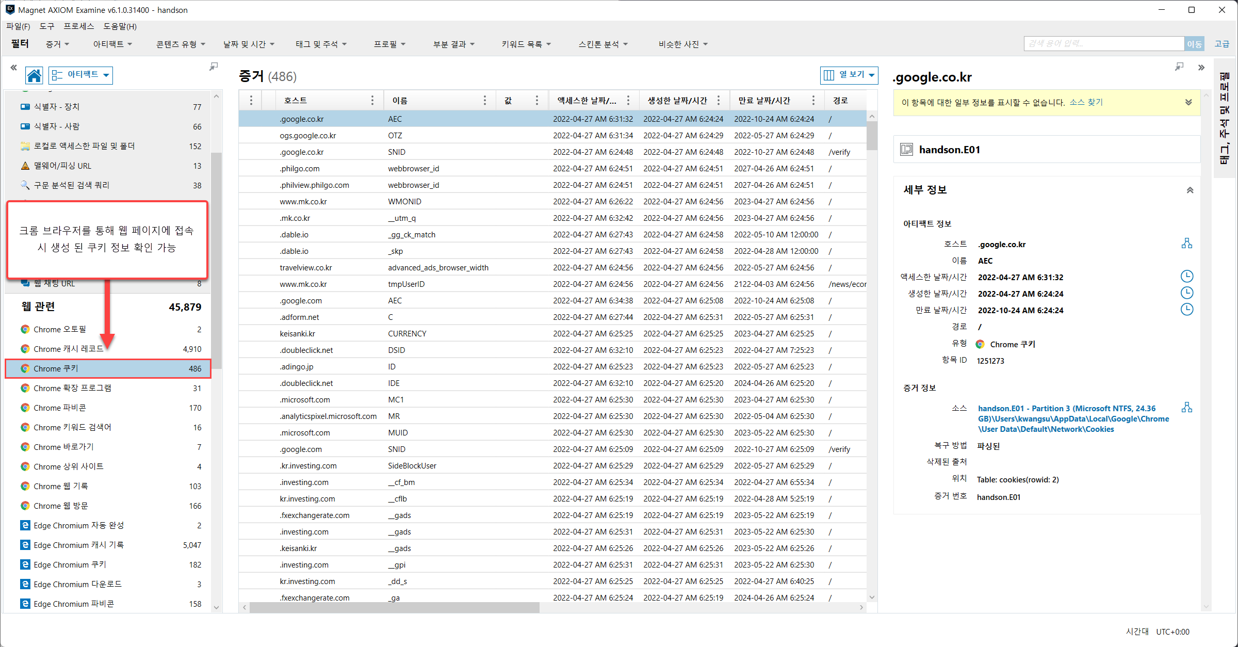The image size is (1238, 647).
Task: Open name column options menu
Action: pyautogui.click(x=484, y=101)
